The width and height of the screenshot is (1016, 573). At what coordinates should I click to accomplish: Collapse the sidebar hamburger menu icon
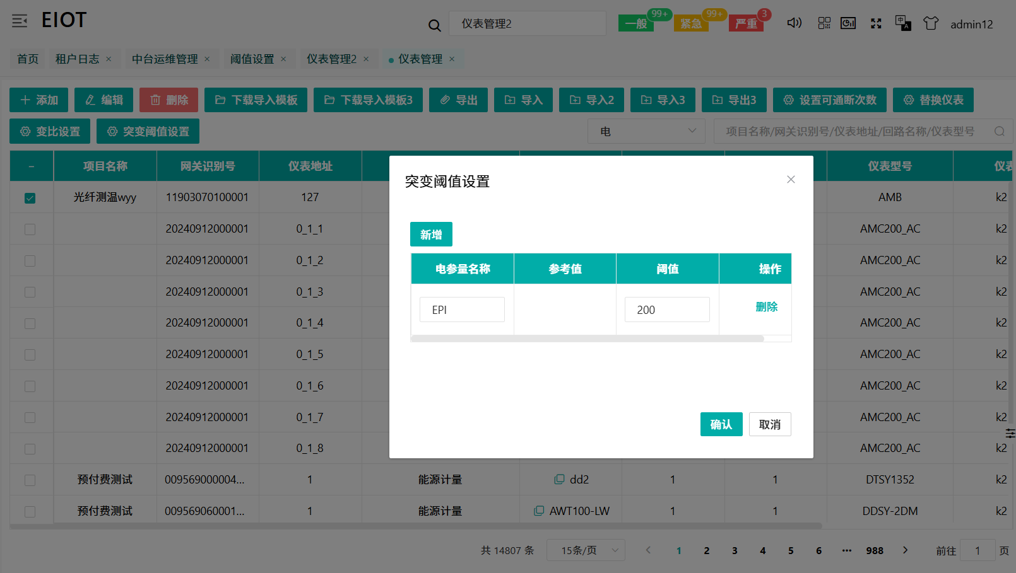[x=20, y=21]
